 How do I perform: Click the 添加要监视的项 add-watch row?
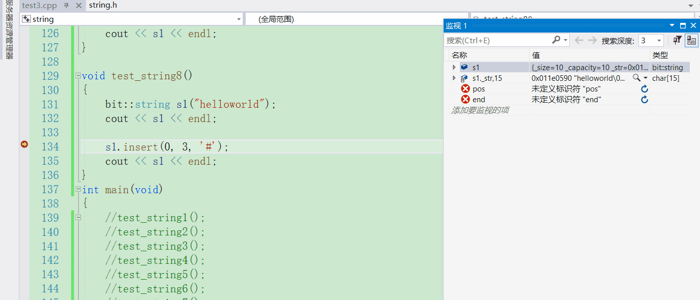(480, 110)
